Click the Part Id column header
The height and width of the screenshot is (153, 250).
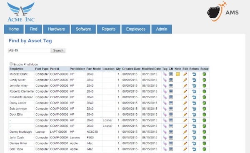54,69
